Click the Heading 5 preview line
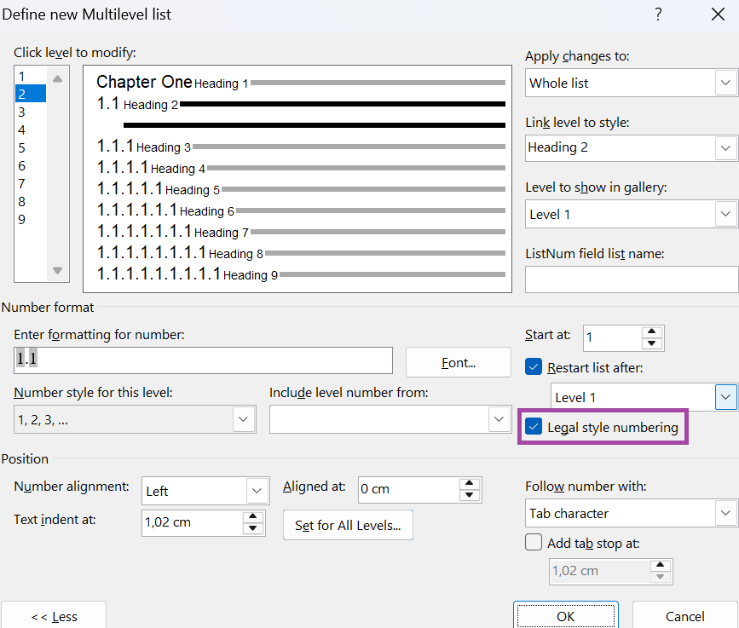Screen dimensions: 739x628 click(301, 189)
